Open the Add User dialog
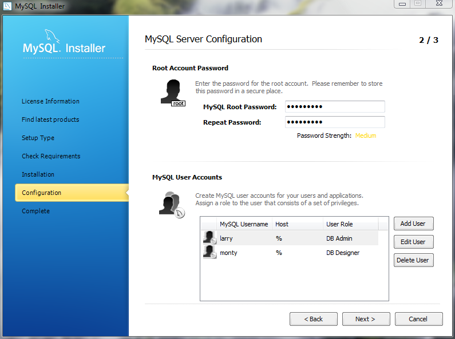455x339 pixels. click(x=413, y=224)
